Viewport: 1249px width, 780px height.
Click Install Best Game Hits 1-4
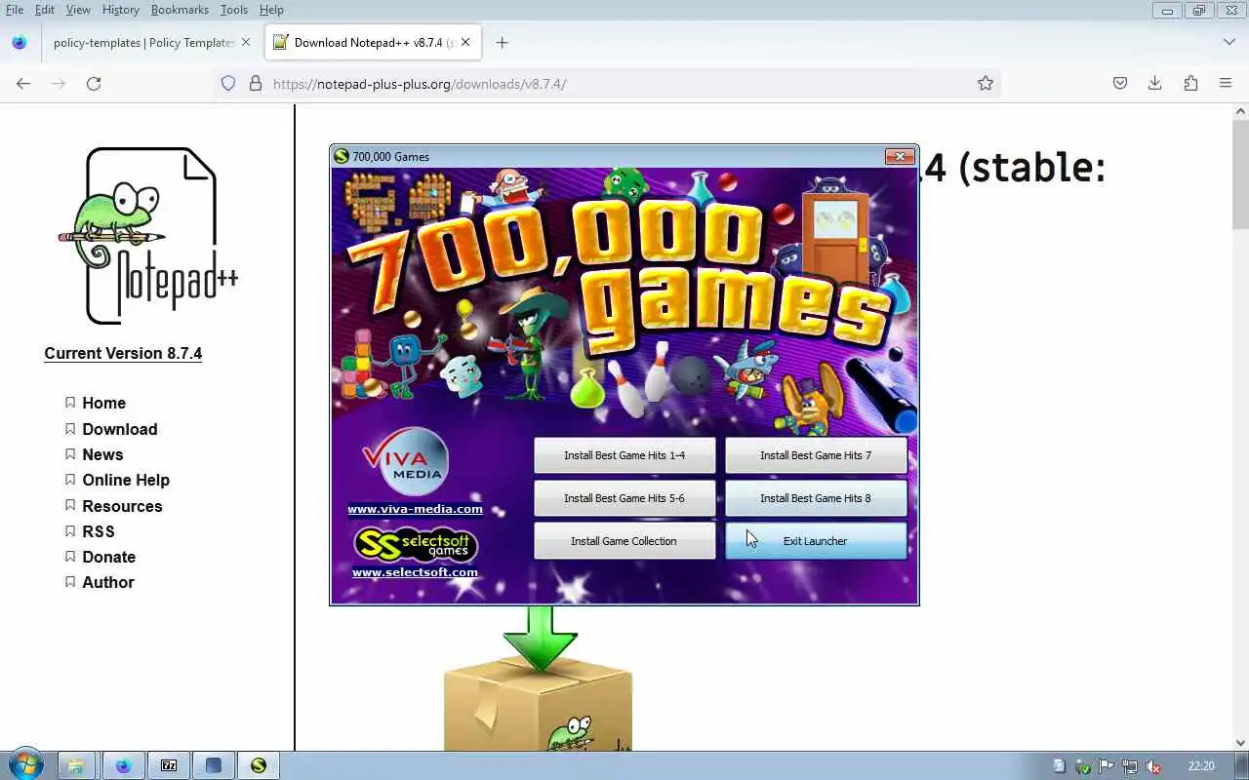624,455
